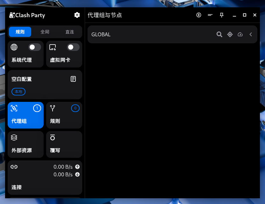
Task: Run latency test with speedometer icon
Action: tap(240, 34)
